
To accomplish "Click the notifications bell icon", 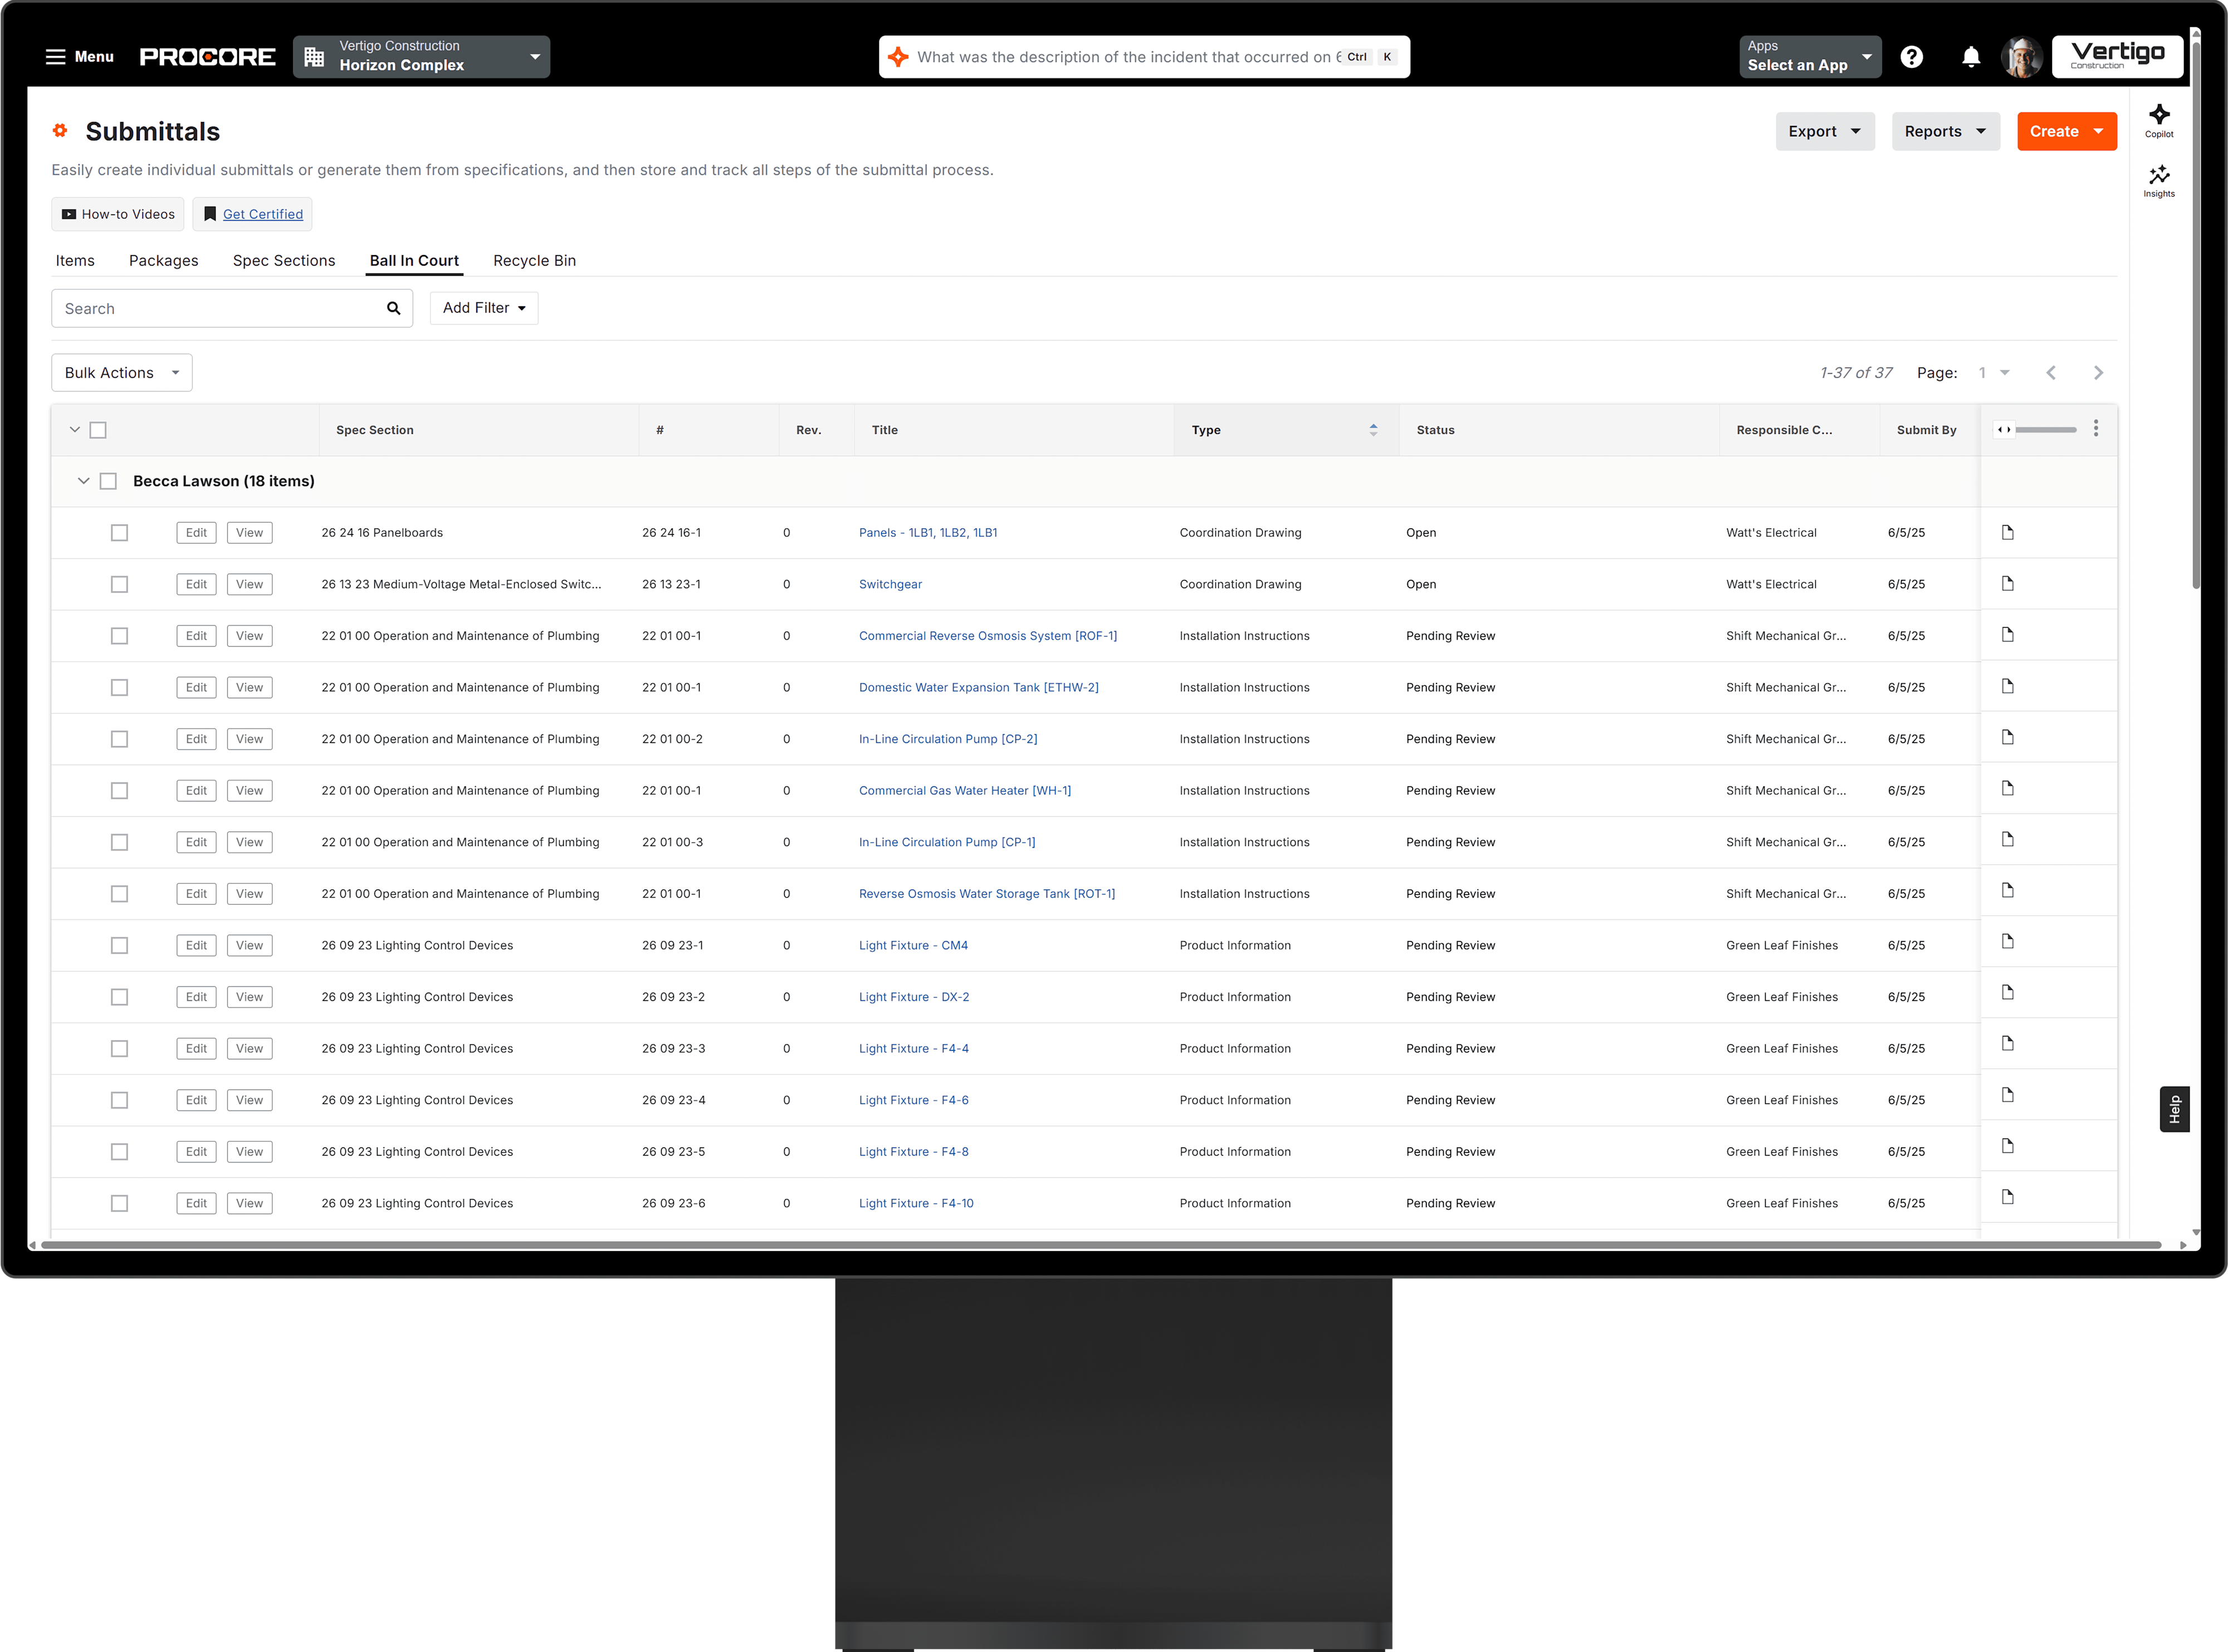I will (1970, 57).
